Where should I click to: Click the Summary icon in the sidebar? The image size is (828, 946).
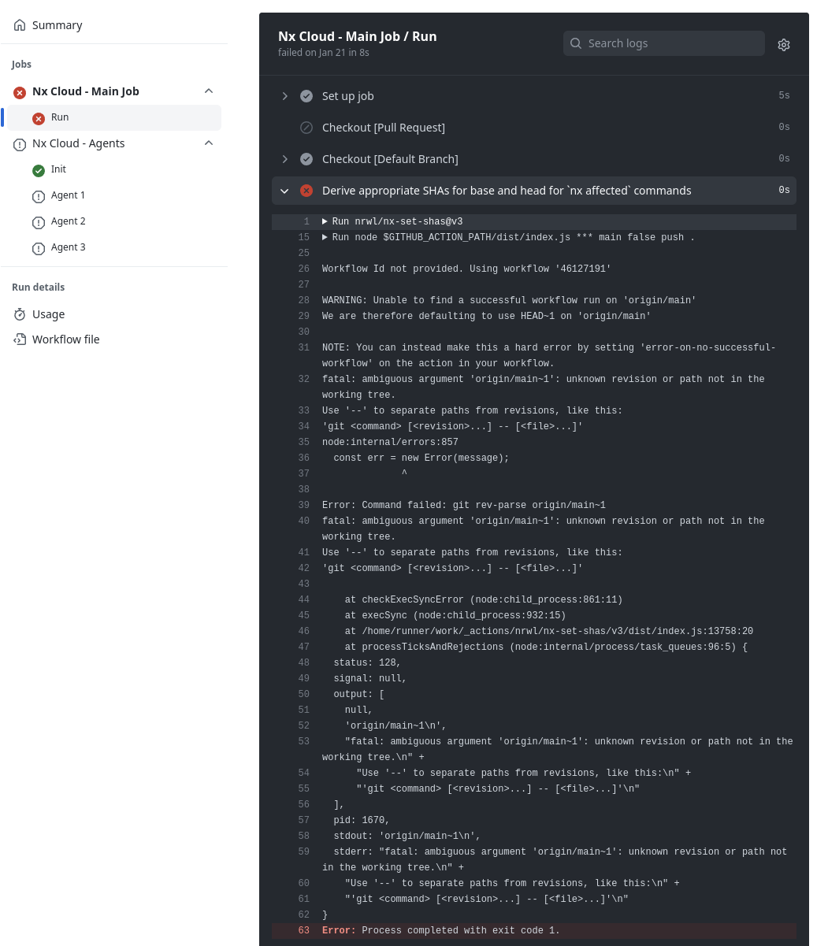20,24
